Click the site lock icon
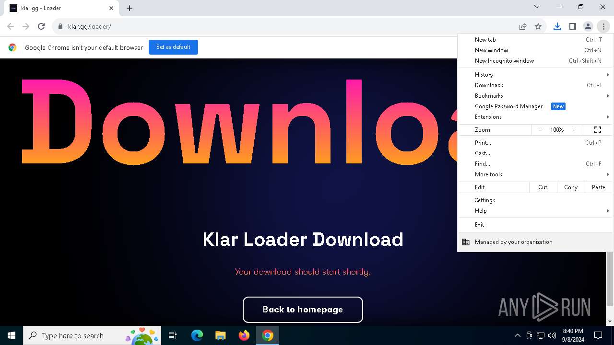The image size is (614, 345). (60, 26)
